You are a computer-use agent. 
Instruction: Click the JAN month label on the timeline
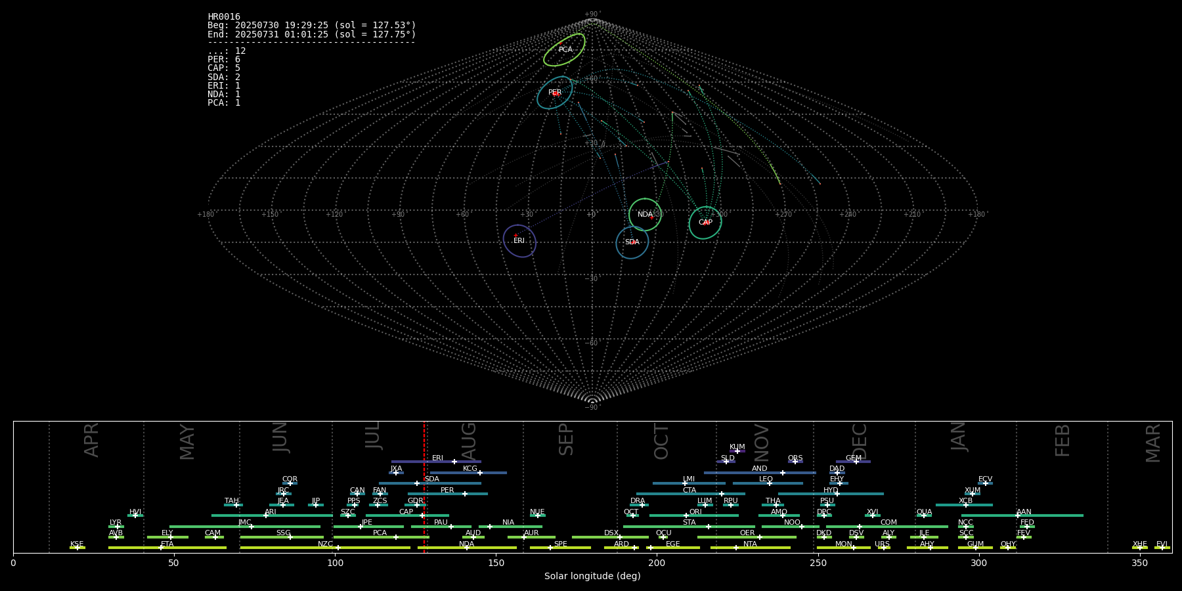coord(959,437)
